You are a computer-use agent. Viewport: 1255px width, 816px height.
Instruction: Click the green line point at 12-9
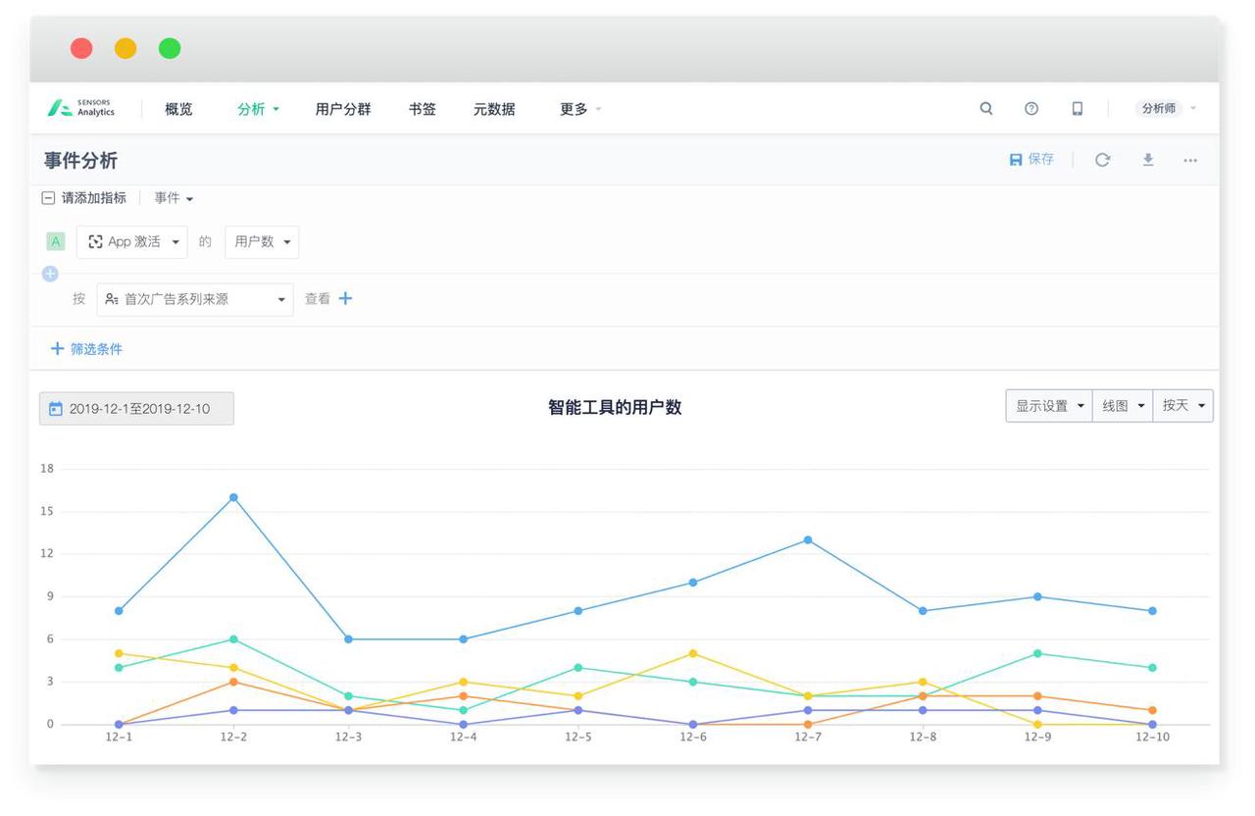pyautogui.click(x=1037, y=653)
